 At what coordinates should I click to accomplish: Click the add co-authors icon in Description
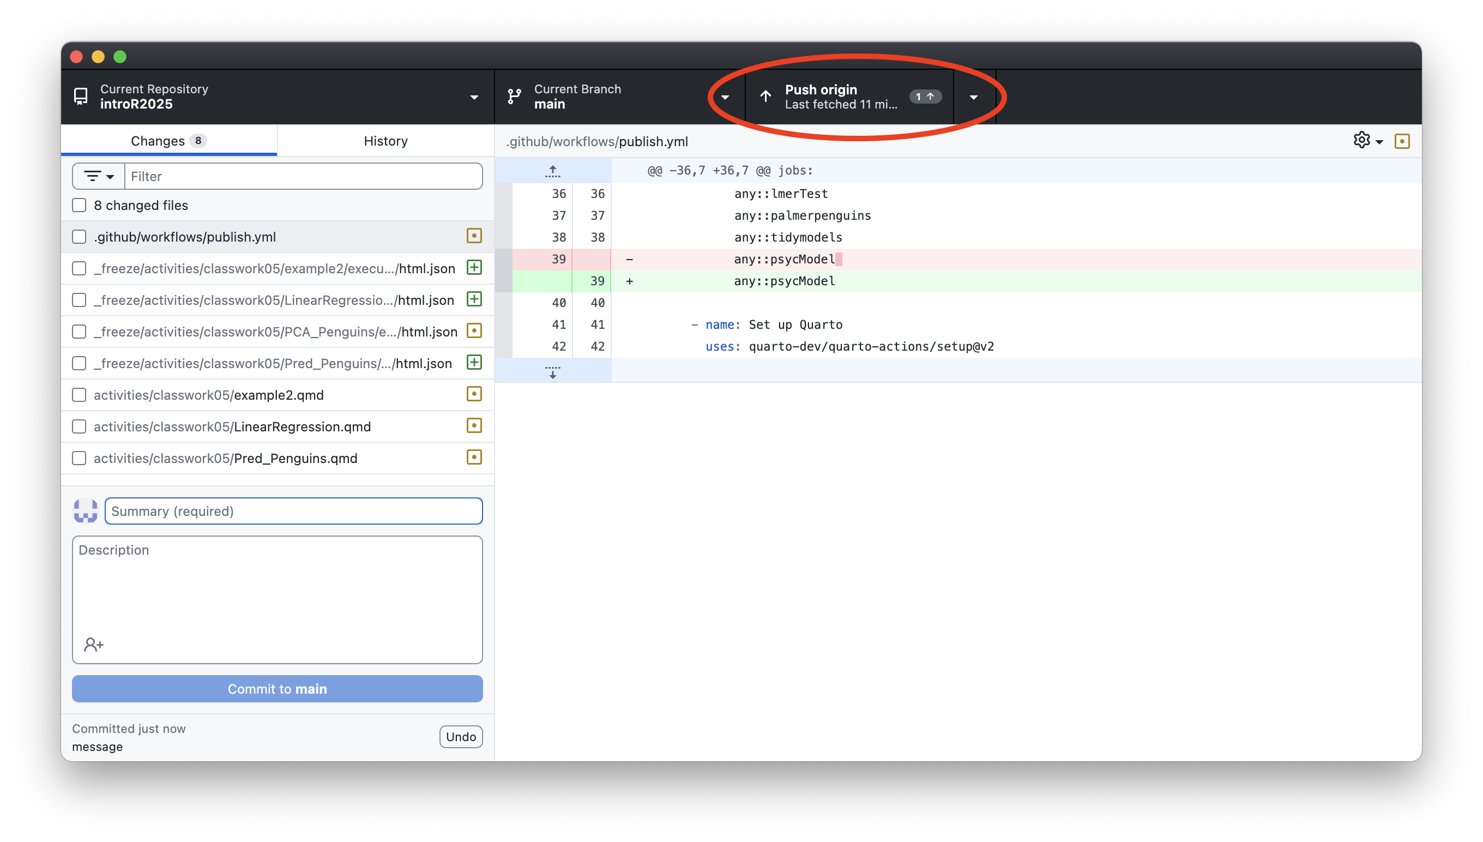[x=93, y=644]
